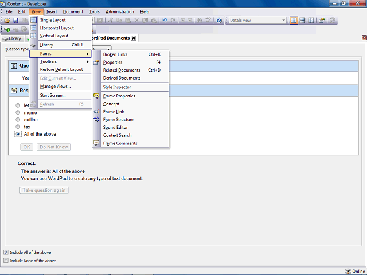Click the Online status indicator
Image resolution: width=367 pixels, height=275 pixels.
pyautogui.click(x=356, y=271)
